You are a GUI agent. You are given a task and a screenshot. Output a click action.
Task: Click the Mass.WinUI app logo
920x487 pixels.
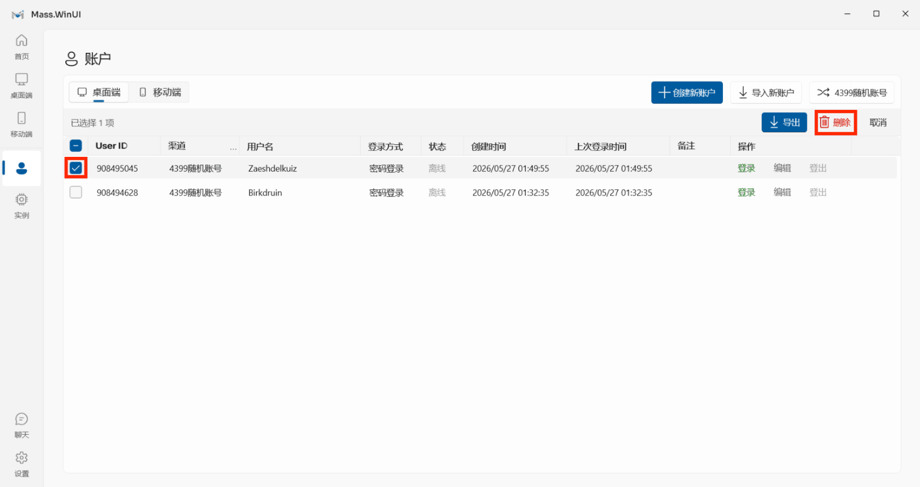tap(18, 15)
